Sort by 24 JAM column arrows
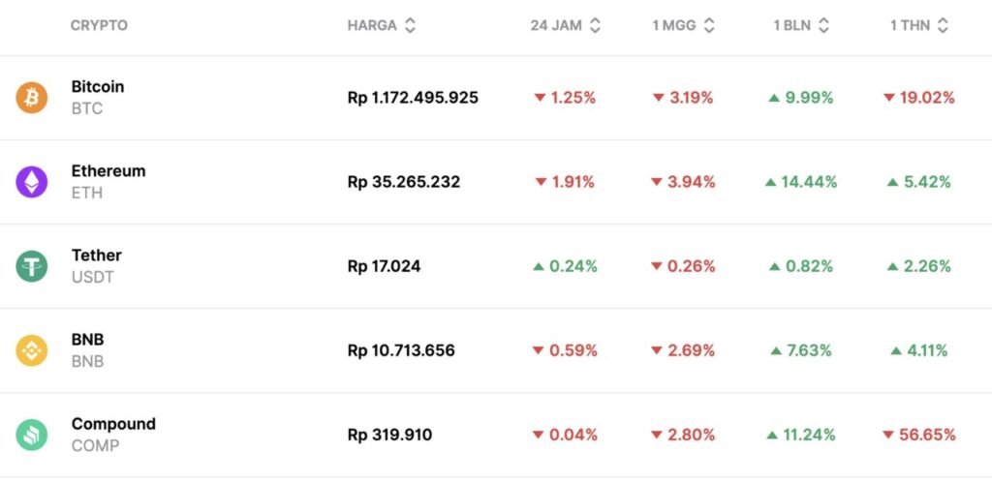Image resolution: width=992 pixels, height=482 pixels. click(595, 26)
